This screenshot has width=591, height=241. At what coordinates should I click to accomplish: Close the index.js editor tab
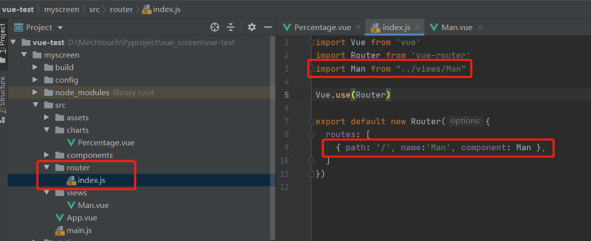click(418, 28)
